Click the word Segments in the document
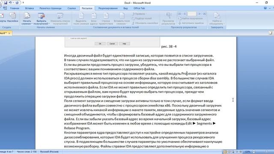This screenshot has height=154, width=274. 204,124
